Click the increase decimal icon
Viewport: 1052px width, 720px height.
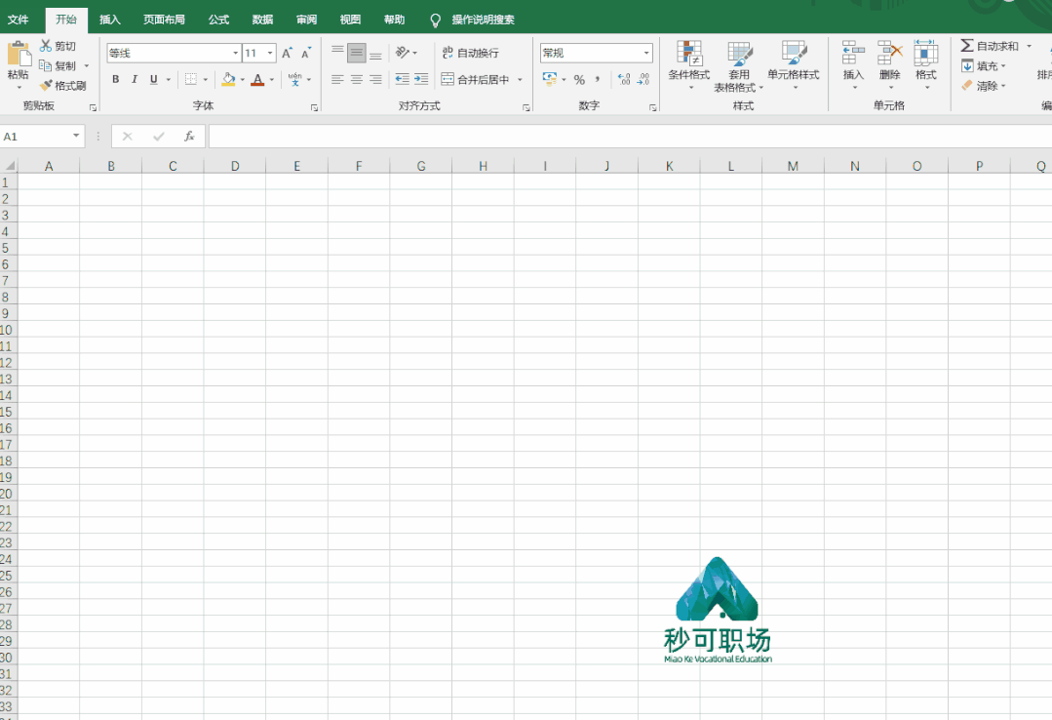click(x=624, y=79)
